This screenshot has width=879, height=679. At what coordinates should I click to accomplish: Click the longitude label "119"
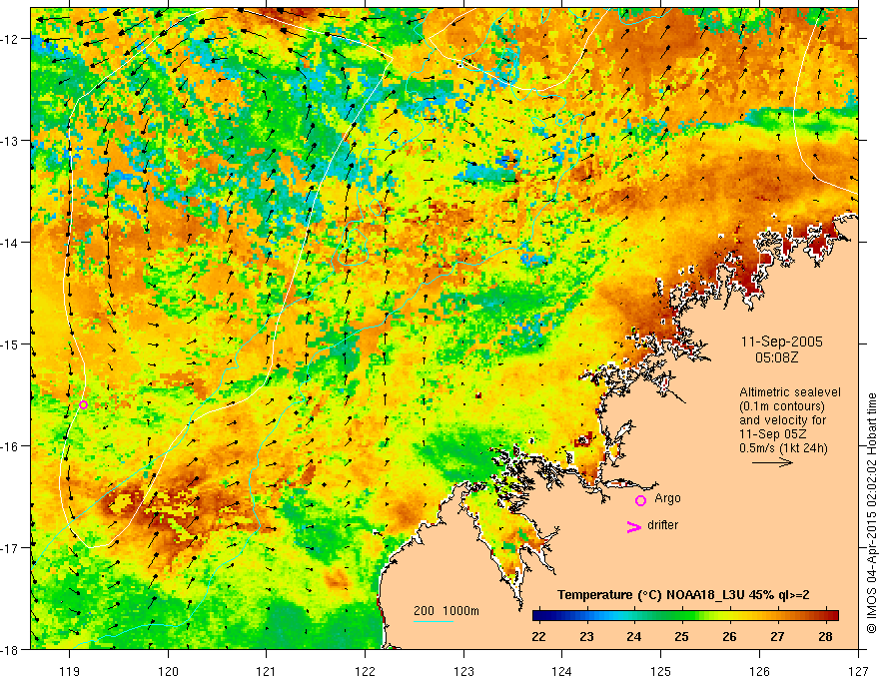pos(70,671)
